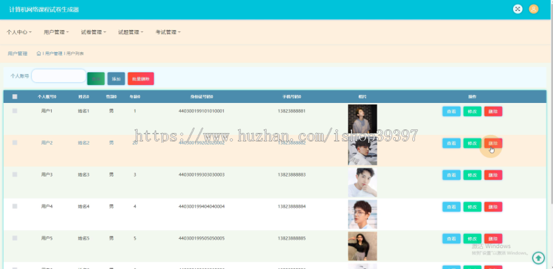Sort table by 手机号码 column
This screenshot has width=553, height=269.
[x=291, y=97]
